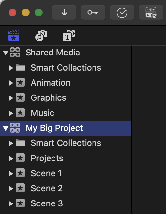Click the Shared Media library icon
The height and width of the screenshot is (214, 166).
[15, 53]
